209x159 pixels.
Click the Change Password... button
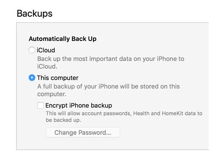click(x=83, y=133)
